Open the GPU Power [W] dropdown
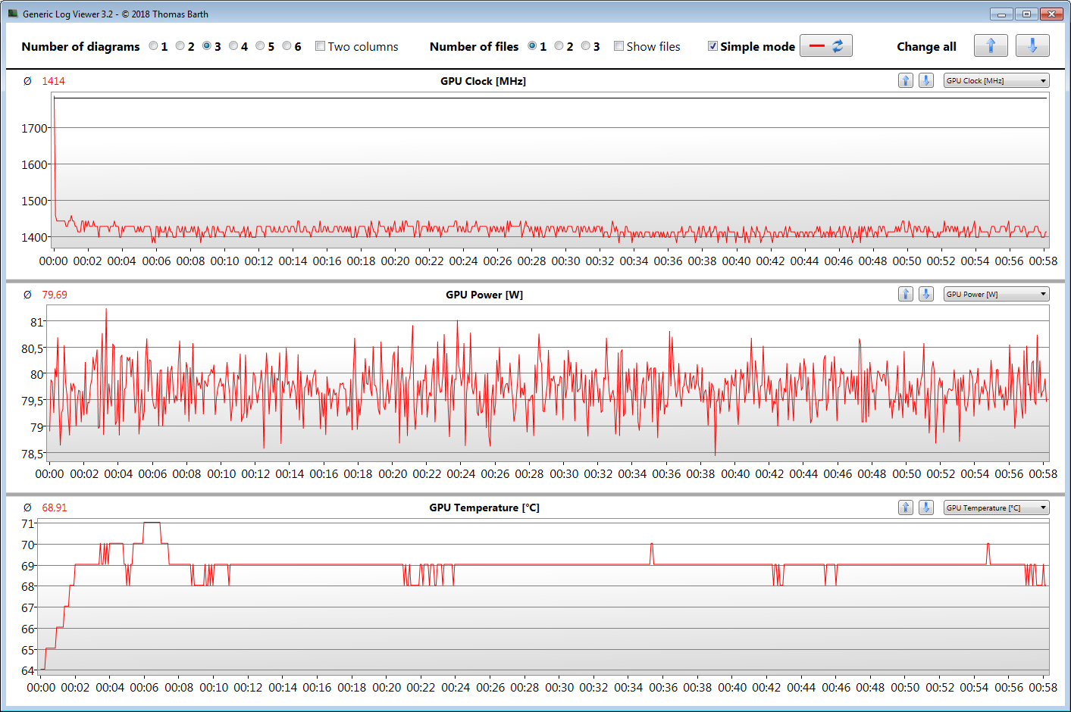 [x=997, y=294]
